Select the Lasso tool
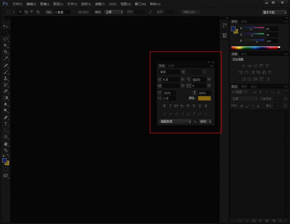This screenshot has height=224, width=290. pos(6,39)
